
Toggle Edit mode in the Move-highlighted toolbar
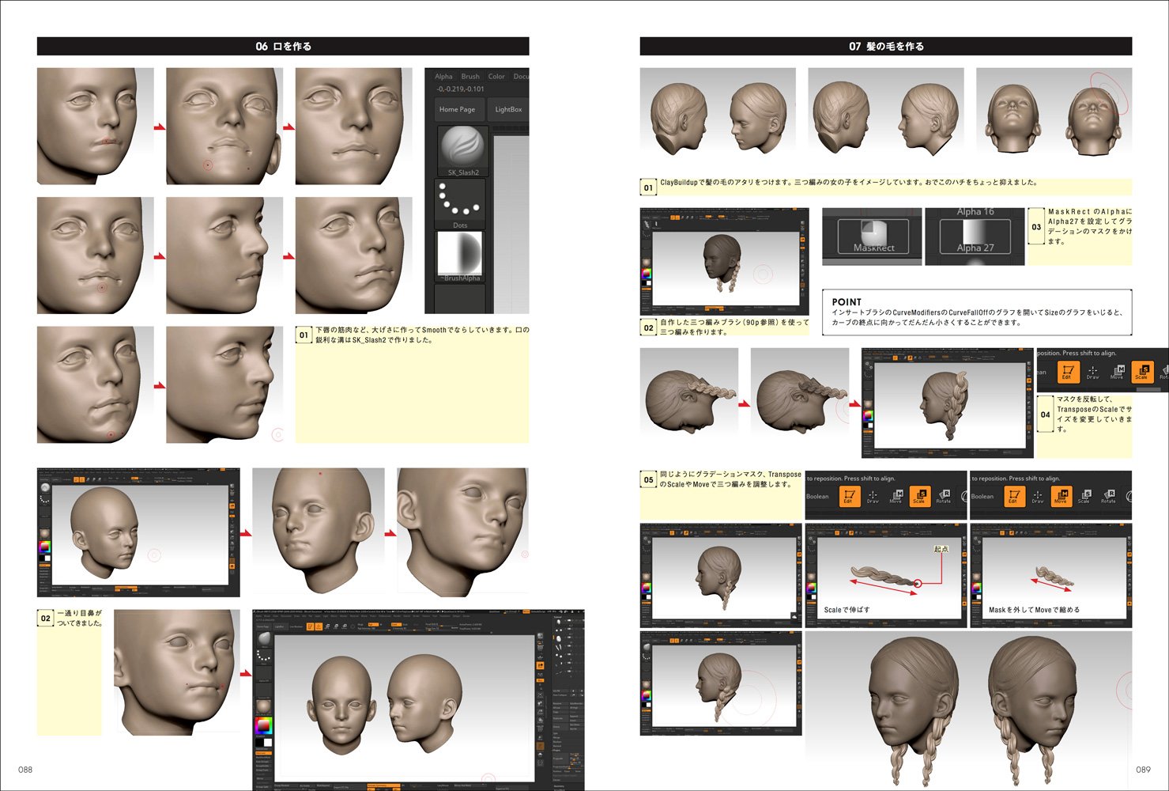[1013, 496]
